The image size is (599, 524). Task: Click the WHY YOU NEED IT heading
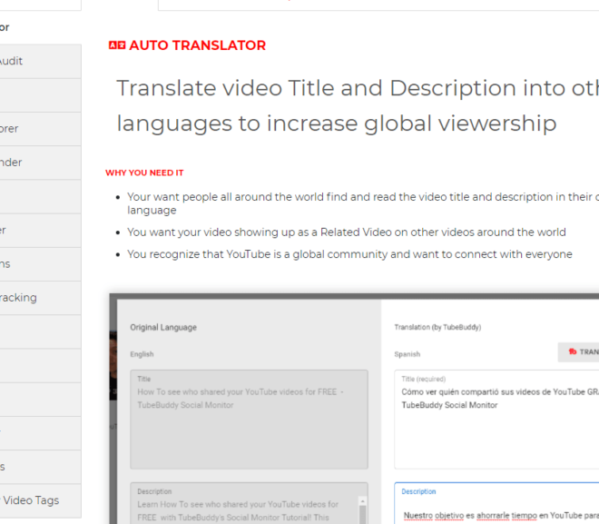[x=144, y=173]
